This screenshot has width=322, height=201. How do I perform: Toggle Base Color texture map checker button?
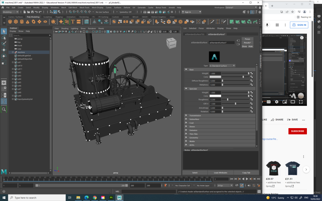tap(252, 77)
